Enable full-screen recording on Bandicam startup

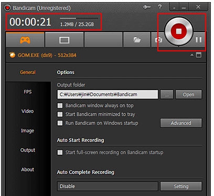coord(60,153)
